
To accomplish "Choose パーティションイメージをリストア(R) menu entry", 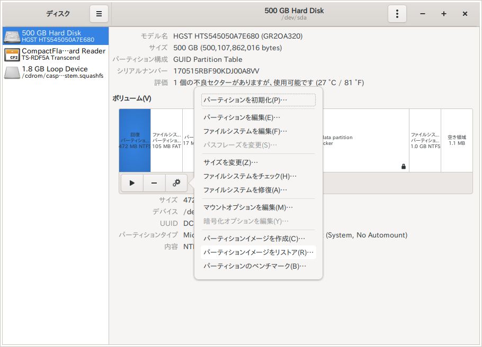I will tap(258, 252).
